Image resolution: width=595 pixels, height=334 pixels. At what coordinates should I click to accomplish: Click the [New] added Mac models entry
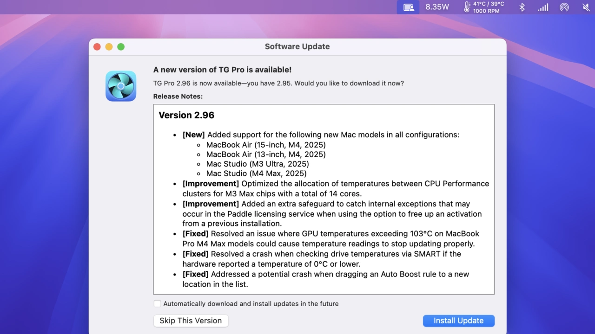(x=321, y=135)
